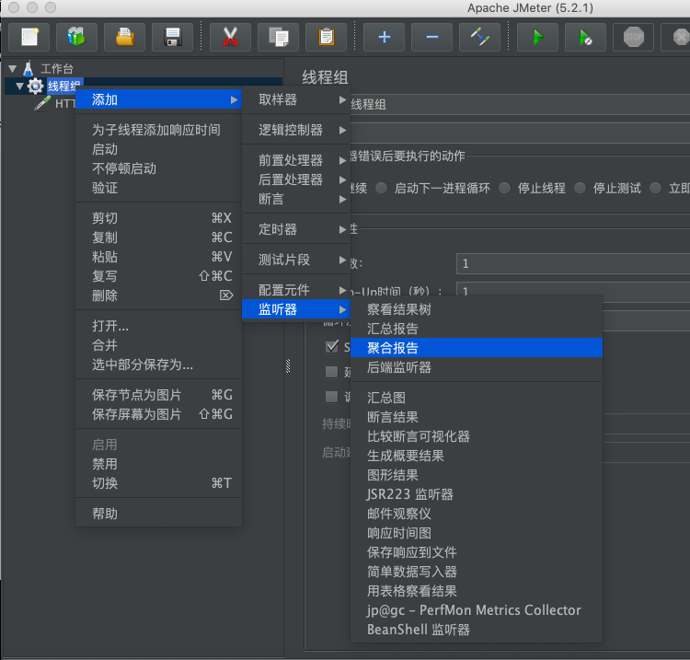Click the 监听器 menu item
The width and height of the screenshot is (690, 660).
296,309
